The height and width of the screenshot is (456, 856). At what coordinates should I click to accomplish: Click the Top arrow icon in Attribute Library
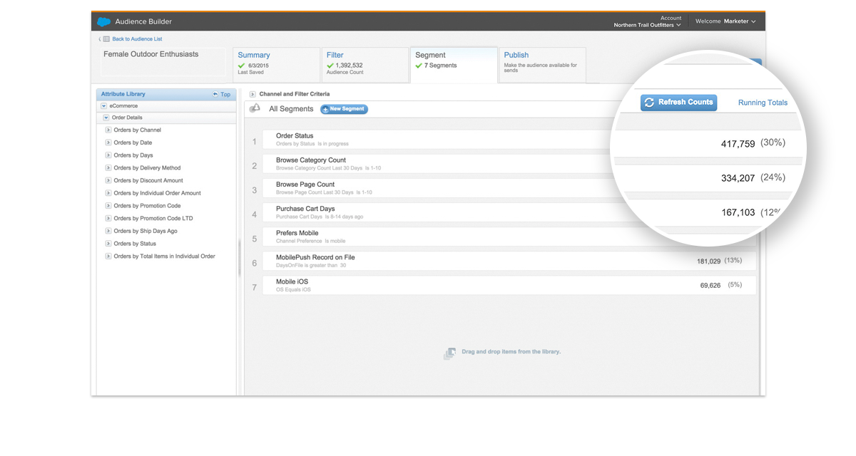tap(215, 94)
